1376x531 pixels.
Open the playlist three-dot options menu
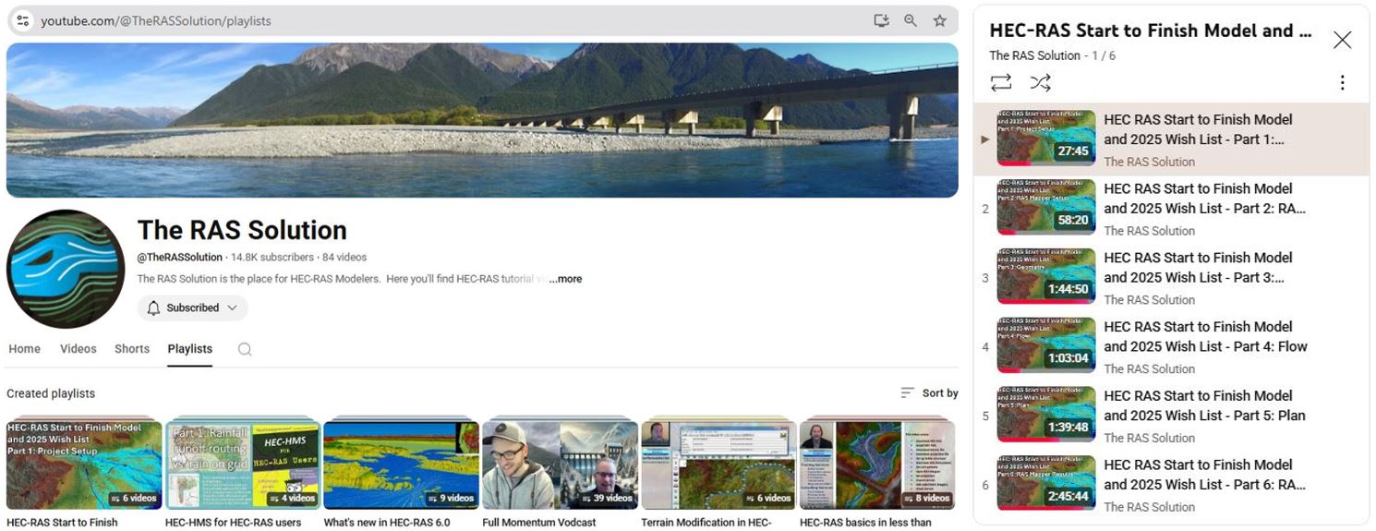1342,83
